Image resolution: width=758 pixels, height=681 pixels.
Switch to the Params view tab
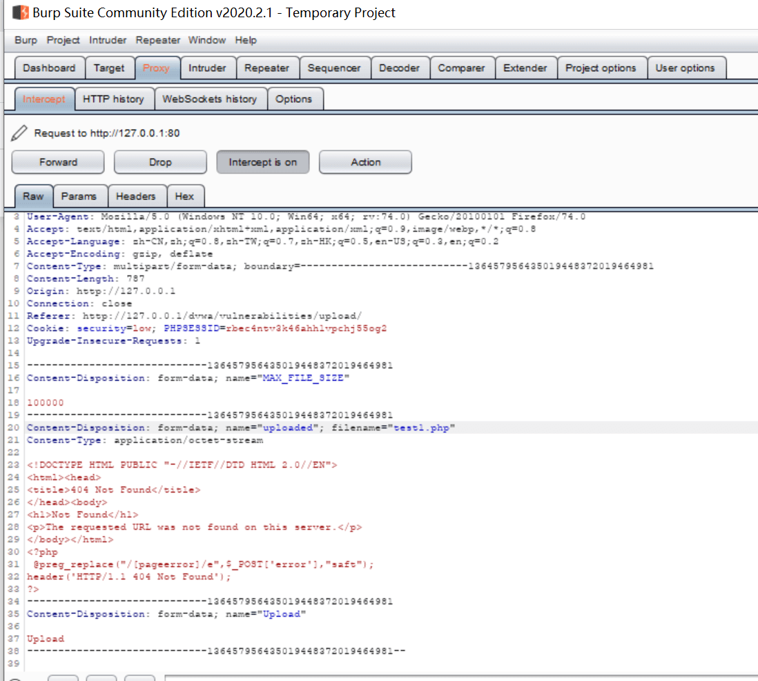point(79,196)
